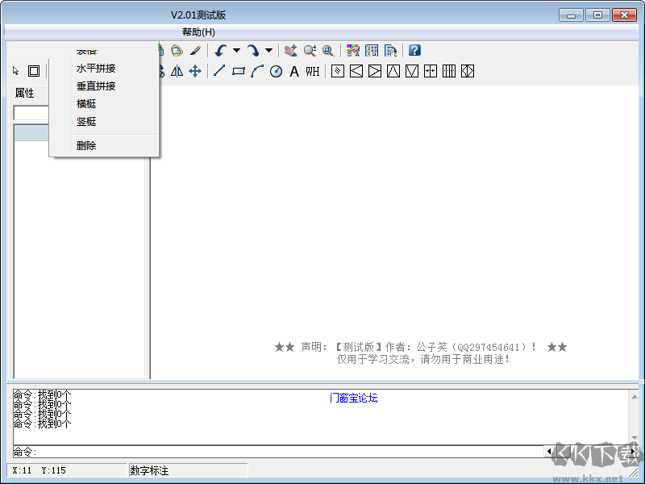
Task: Click the blue grid sheet icon
Action: (x=372, y=51)
